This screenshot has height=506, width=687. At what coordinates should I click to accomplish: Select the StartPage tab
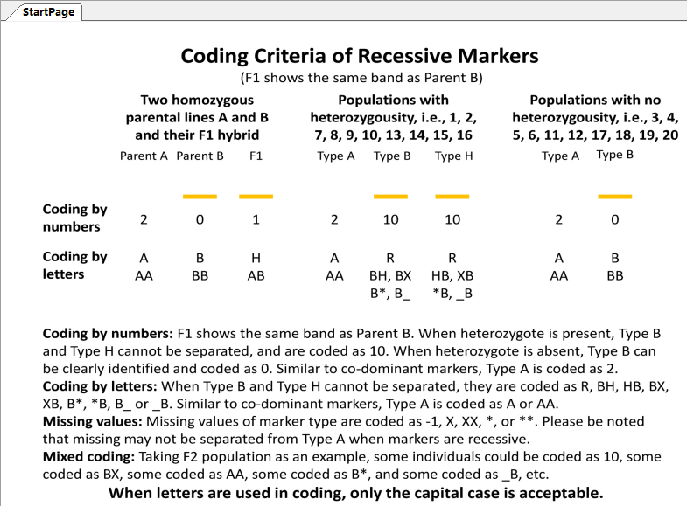point(48,12)
